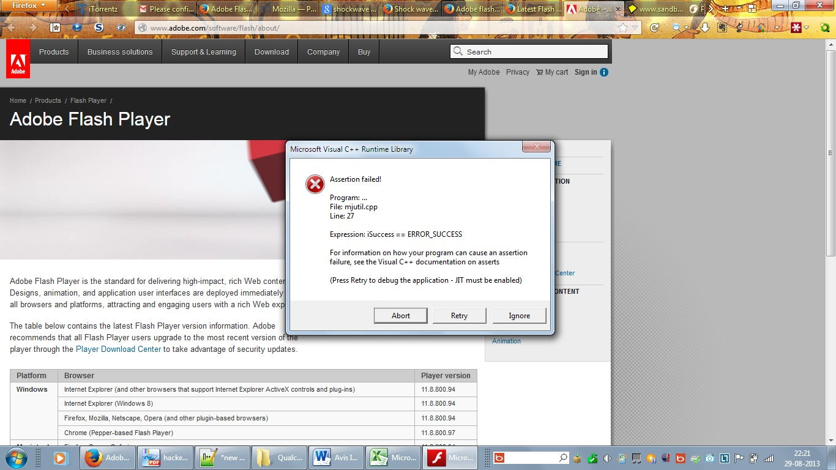The height and width of the screenshot is (470, 836).
Task: Click the home icon in browser toolbar
Action: [x=761, y=28]
